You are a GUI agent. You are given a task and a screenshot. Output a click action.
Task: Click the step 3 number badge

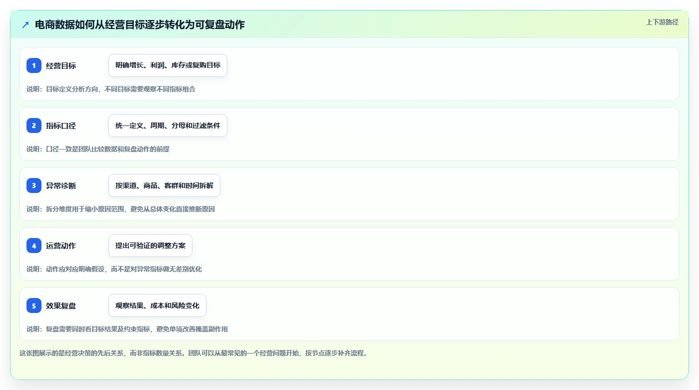pyautogui.click(x=34, y=185)
